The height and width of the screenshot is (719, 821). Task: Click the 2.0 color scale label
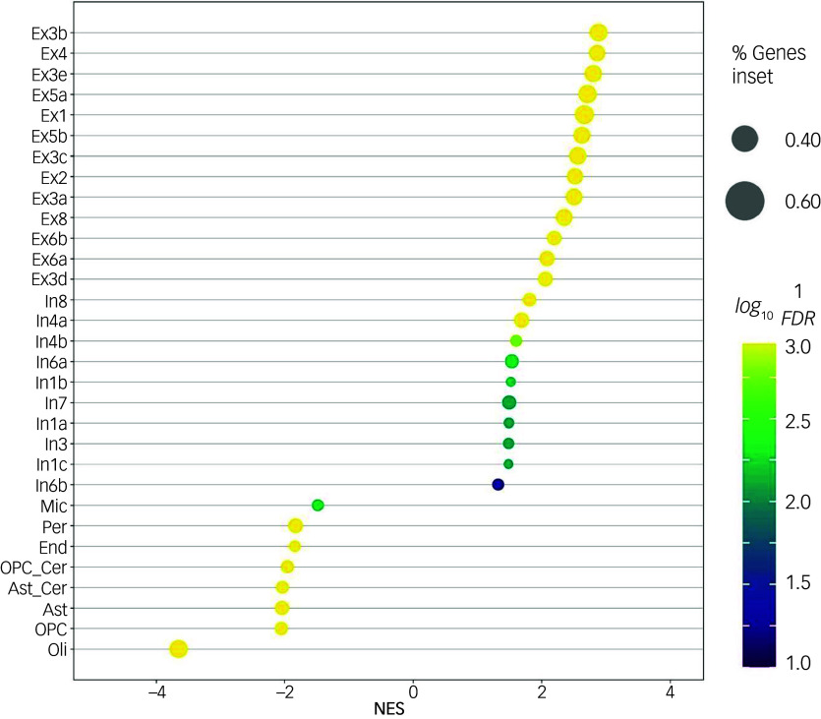click(x=798, y=502)
